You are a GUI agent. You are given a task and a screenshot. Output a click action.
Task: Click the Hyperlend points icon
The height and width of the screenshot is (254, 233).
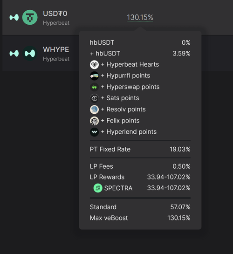(x=94, y=132)
